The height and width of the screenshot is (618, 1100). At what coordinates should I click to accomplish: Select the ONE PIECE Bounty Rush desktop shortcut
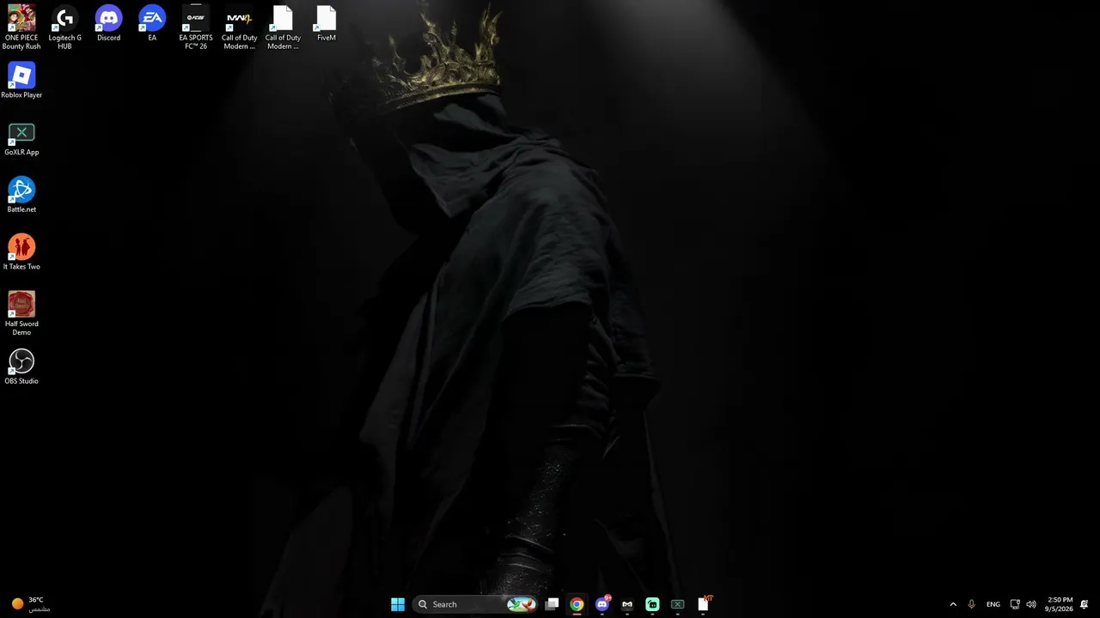(21, 27)
